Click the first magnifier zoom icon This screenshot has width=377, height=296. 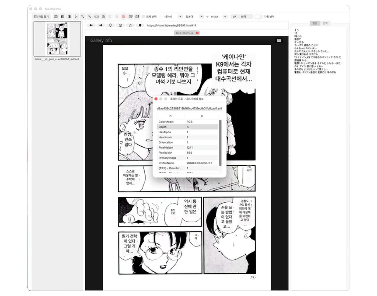(110, 17)
